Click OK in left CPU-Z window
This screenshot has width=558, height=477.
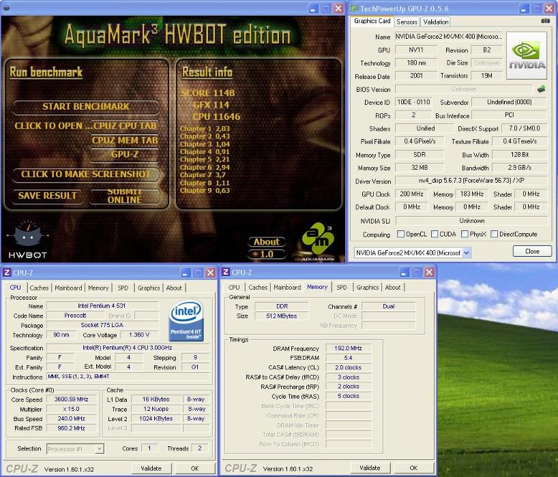pyautogui.click(x=194, y=468)
